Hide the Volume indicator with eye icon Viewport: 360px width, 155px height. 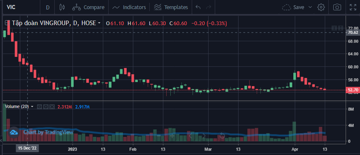pyautogui.click(x=39, y=107)
